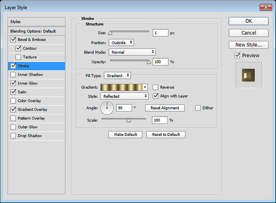Select the Pattern Overlay label
276x203 pixels.
tap(31, 118)
